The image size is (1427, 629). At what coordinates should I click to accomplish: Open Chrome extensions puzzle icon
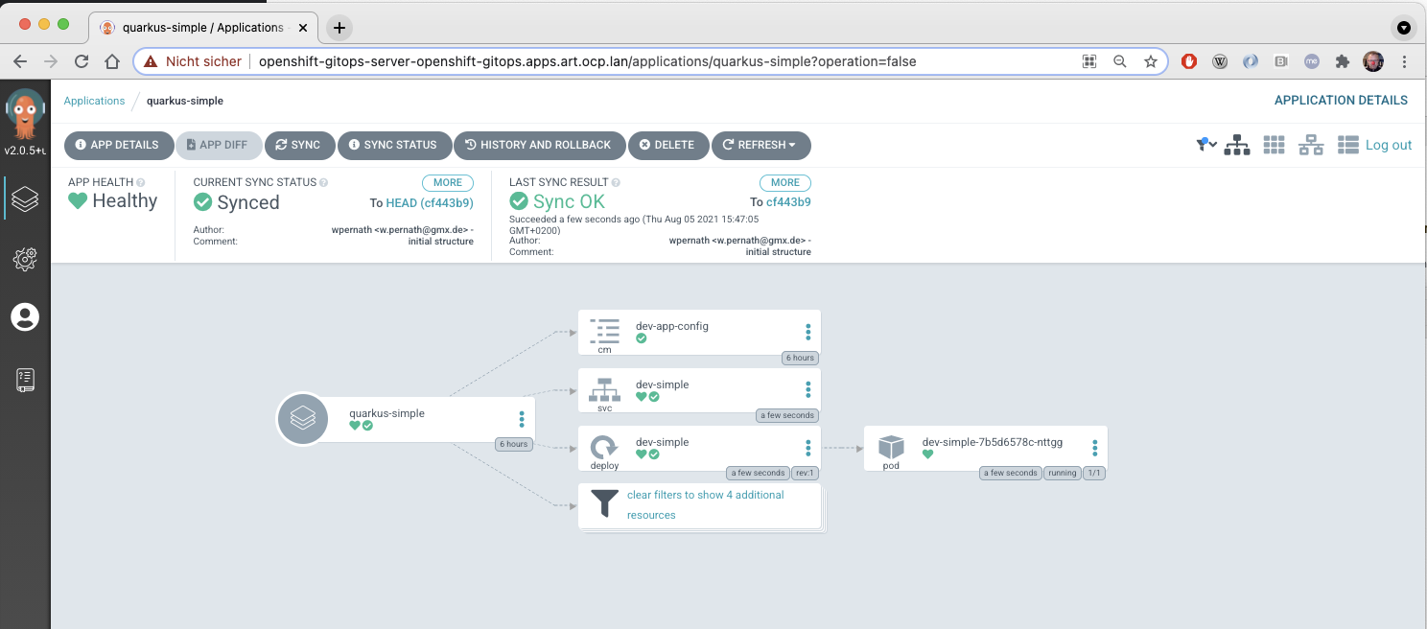click(1343, 61)
